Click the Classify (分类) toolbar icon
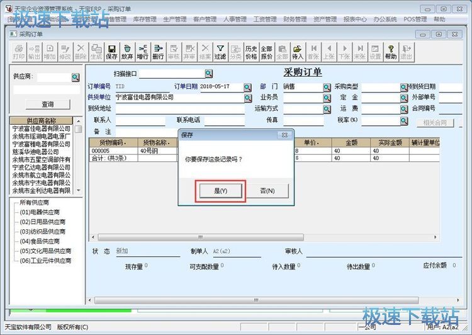 click(x=236, y=52)
